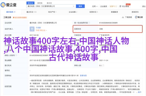146x96 pixels.
Task: Click the orange change-alert reminder link beside 工商注册
Action: point(21,17)
